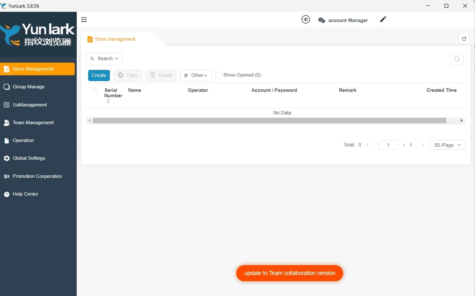Click the Store Management sidebar icon

tap(6, 69)
